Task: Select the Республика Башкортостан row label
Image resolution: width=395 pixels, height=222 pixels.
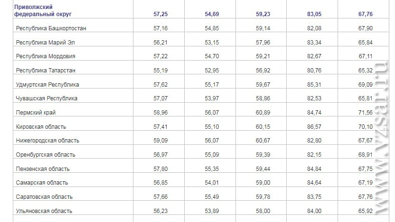Action: pos(51,28)
